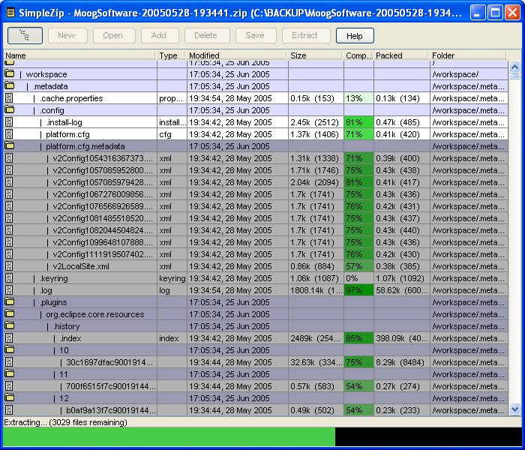Viewport: 525px width, 450px height.
Task: Click the v2Config1099648107888 file icon
Action: pos(9,242)
